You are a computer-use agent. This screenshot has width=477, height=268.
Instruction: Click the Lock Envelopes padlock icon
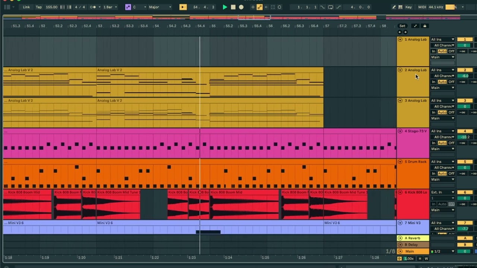coord(424,26)
